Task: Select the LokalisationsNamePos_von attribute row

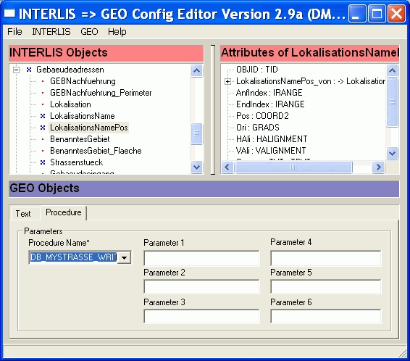Action: pos(311,81)
